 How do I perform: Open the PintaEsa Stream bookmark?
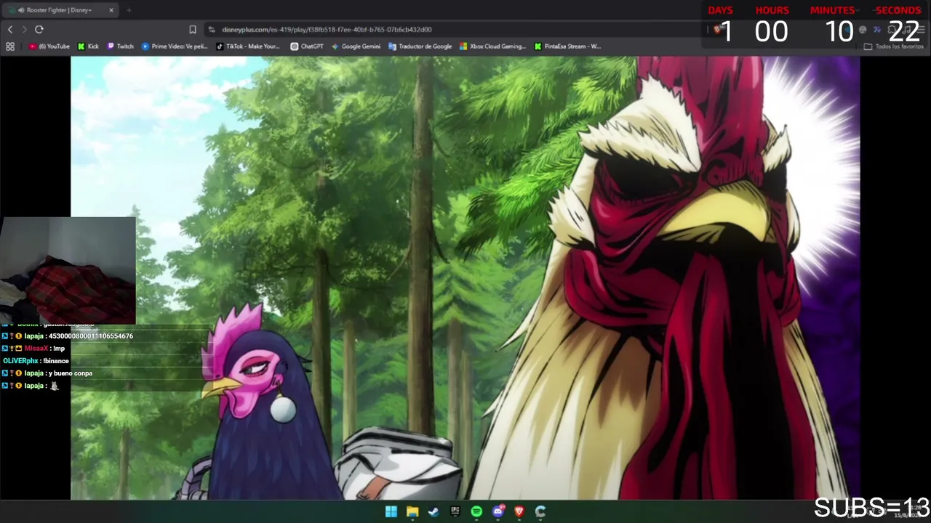567,46
